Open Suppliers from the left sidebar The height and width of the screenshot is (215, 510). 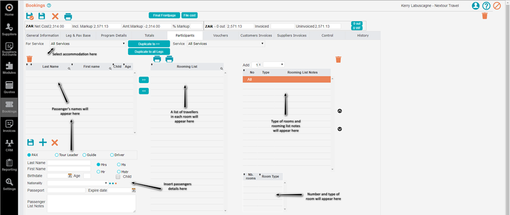click(9, 29)
